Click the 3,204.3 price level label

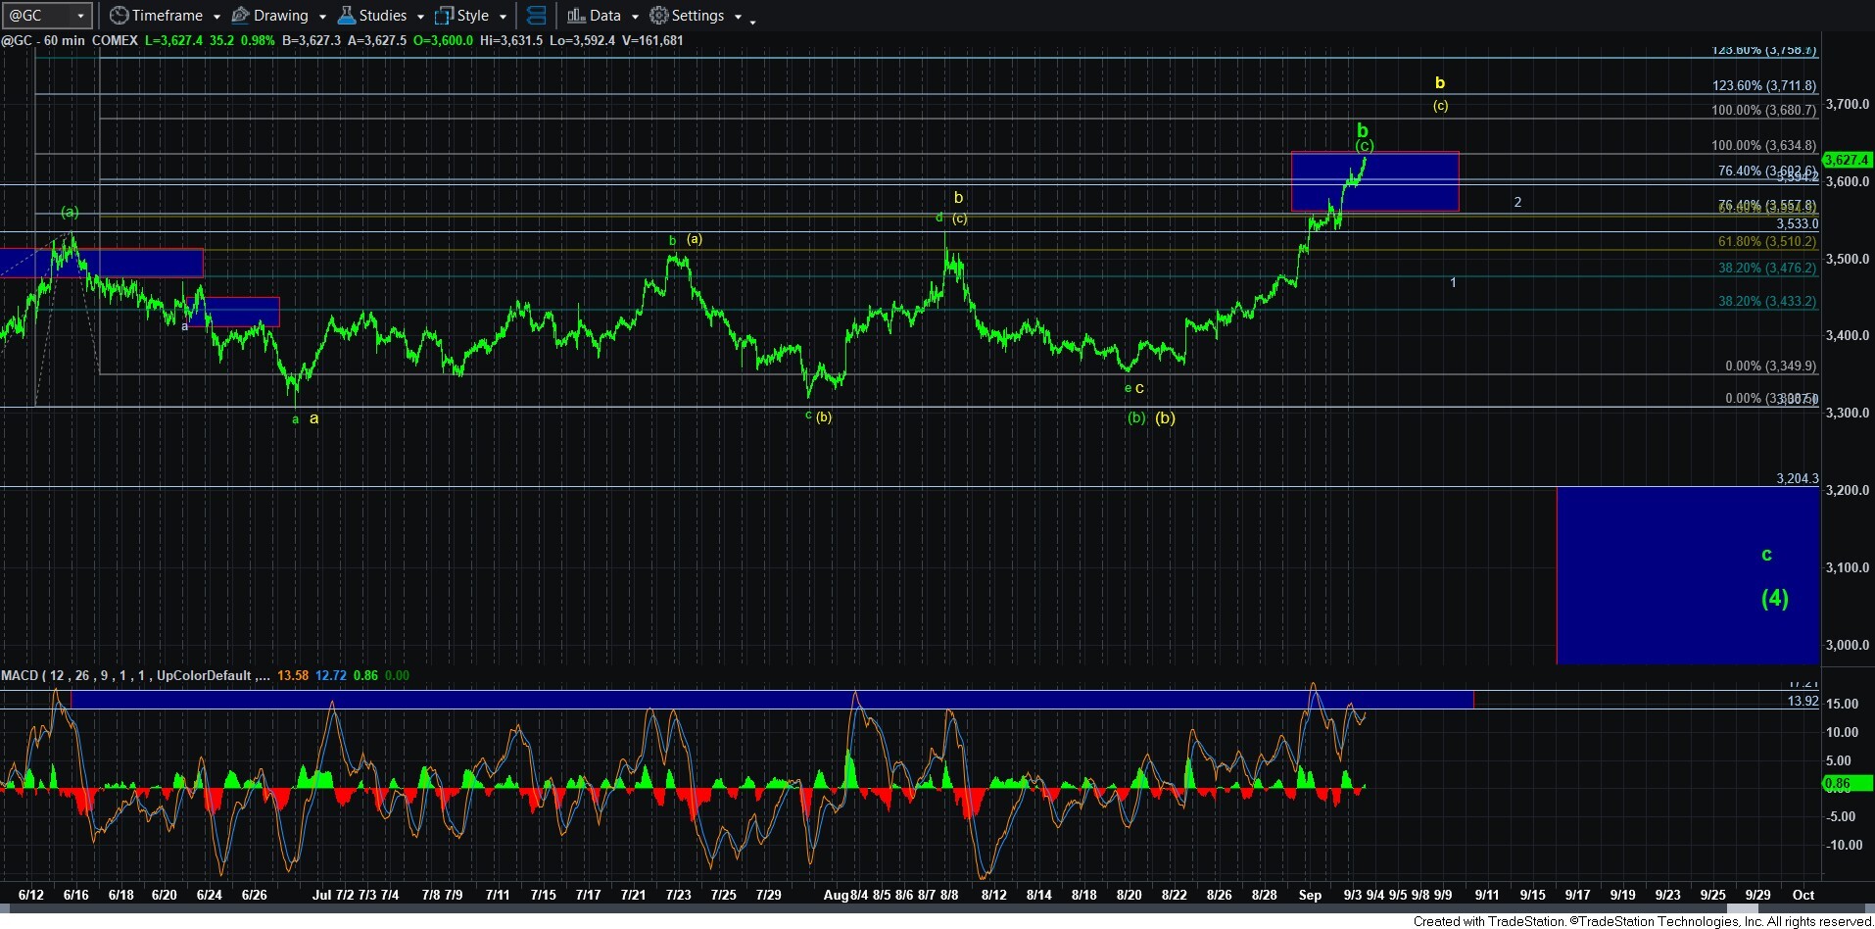[1798, 478]
